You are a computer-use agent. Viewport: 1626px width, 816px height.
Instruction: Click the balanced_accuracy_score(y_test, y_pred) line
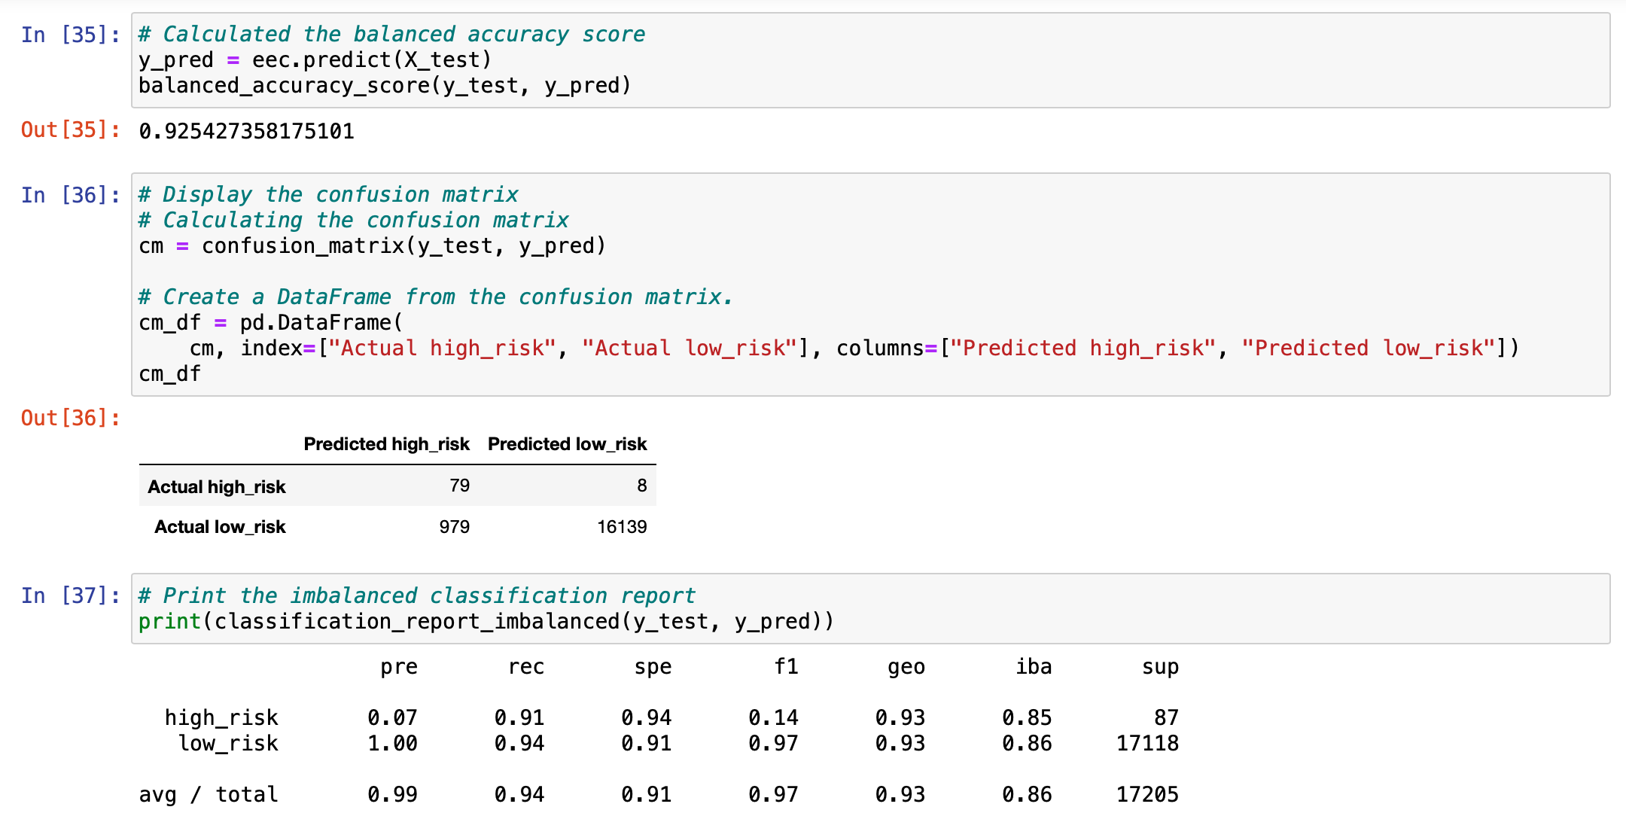(385, 86)
